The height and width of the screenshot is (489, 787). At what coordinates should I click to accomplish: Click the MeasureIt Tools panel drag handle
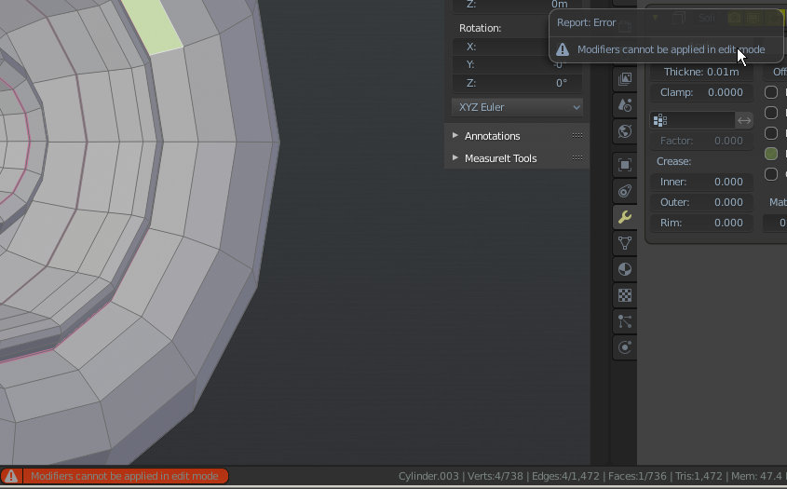(x=577, y=157)
